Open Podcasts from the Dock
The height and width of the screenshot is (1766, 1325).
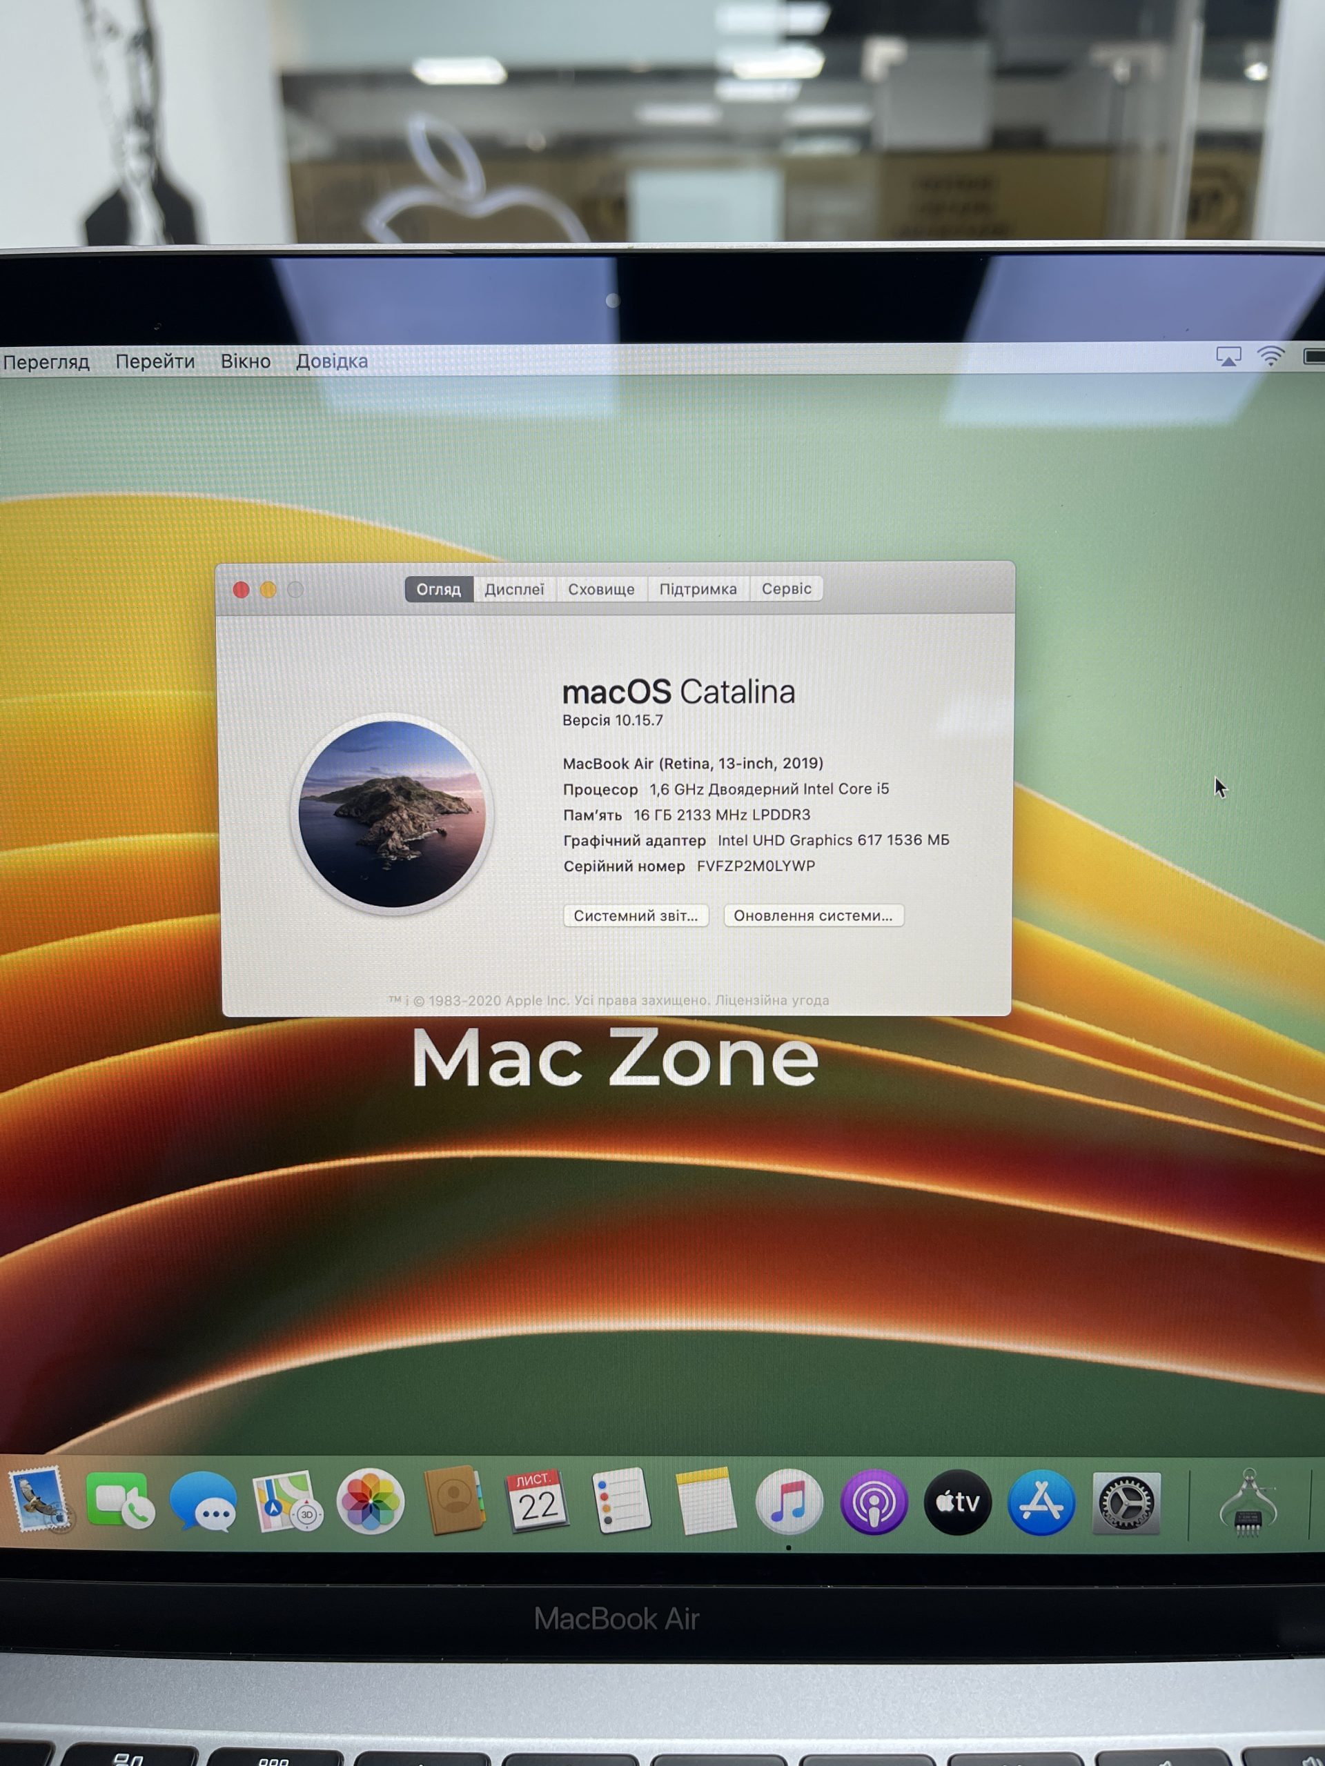(874, 1502)
